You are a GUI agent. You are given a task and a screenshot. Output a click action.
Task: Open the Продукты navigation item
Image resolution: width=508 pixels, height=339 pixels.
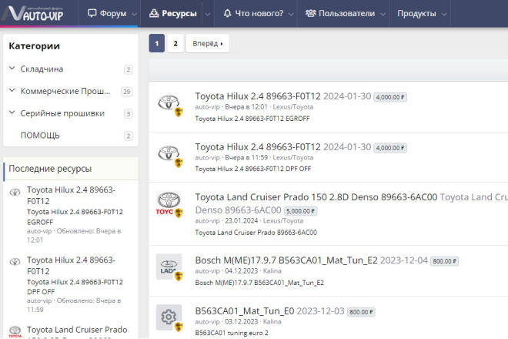416,13
